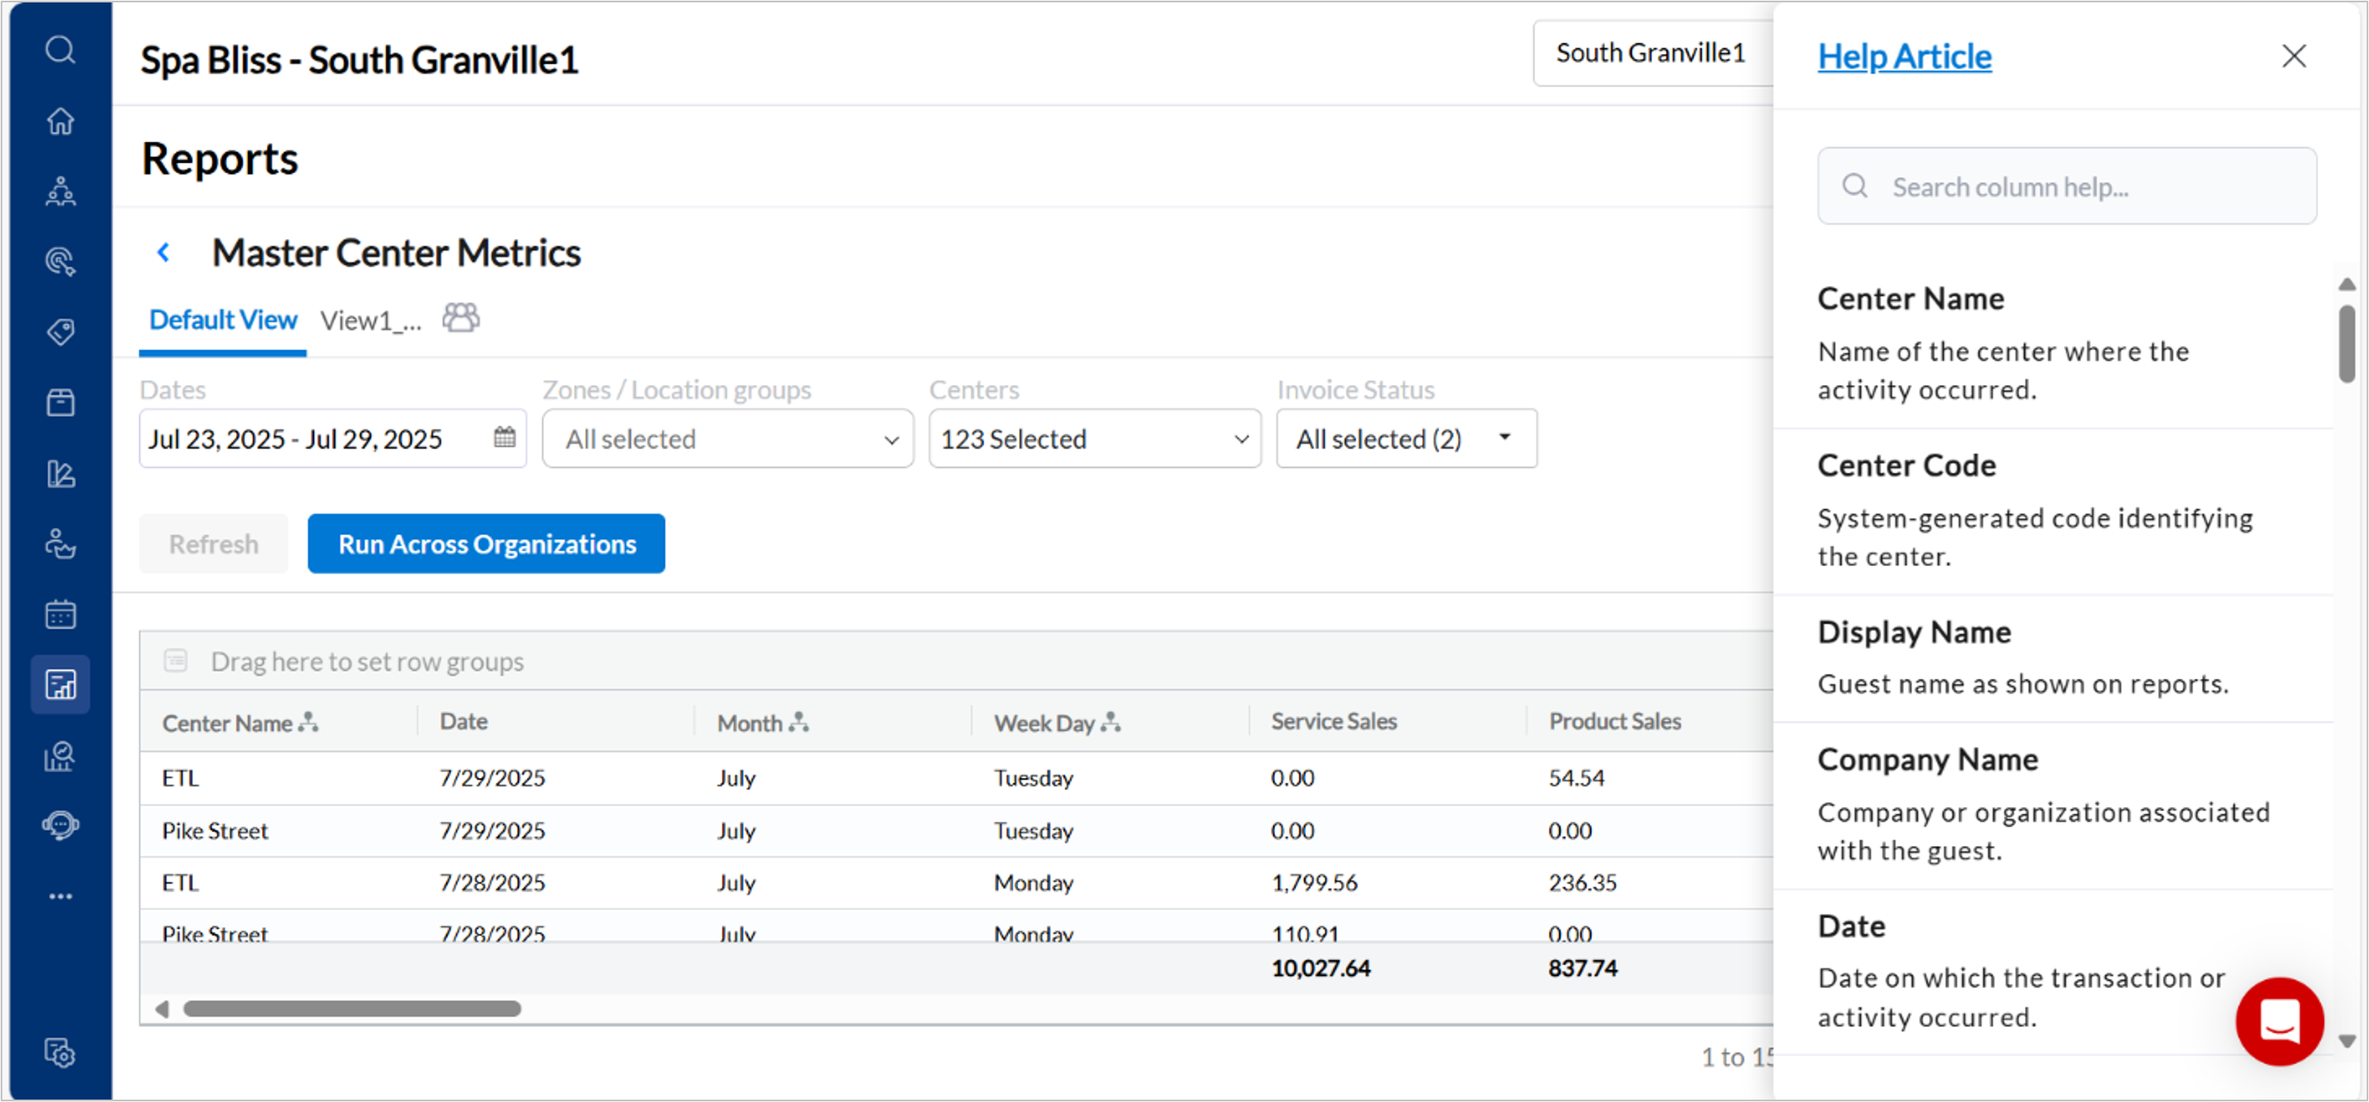The image size is (2369, 1102).
Task: Open the marketing target sidebar icon
Action: (60, 262)
